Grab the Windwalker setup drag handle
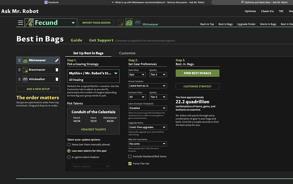Image resolution: width=293 pixels, height=184 pixels. point(19,79)
